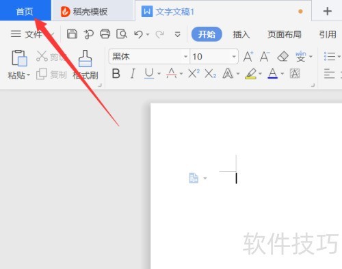Open the font group dialog launcher
The image size is (342, 269).
313,86
